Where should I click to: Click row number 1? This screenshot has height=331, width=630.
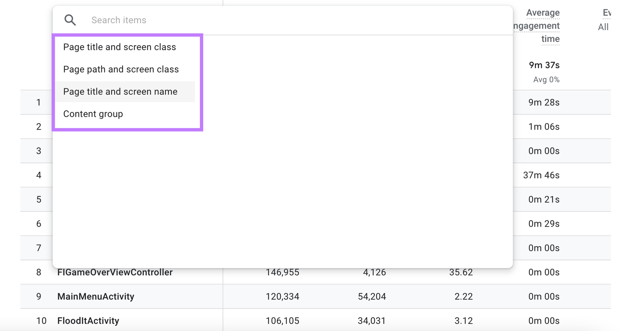pos(39,102)
